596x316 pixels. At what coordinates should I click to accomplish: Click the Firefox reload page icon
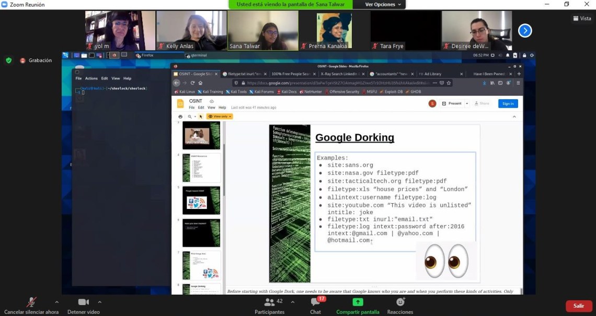coord(192,83)
